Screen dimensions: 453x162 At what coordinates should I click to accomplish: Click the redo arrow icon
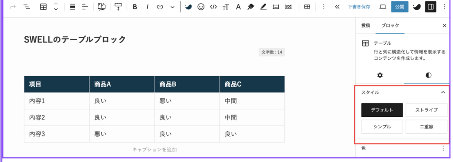coord(12,7)
